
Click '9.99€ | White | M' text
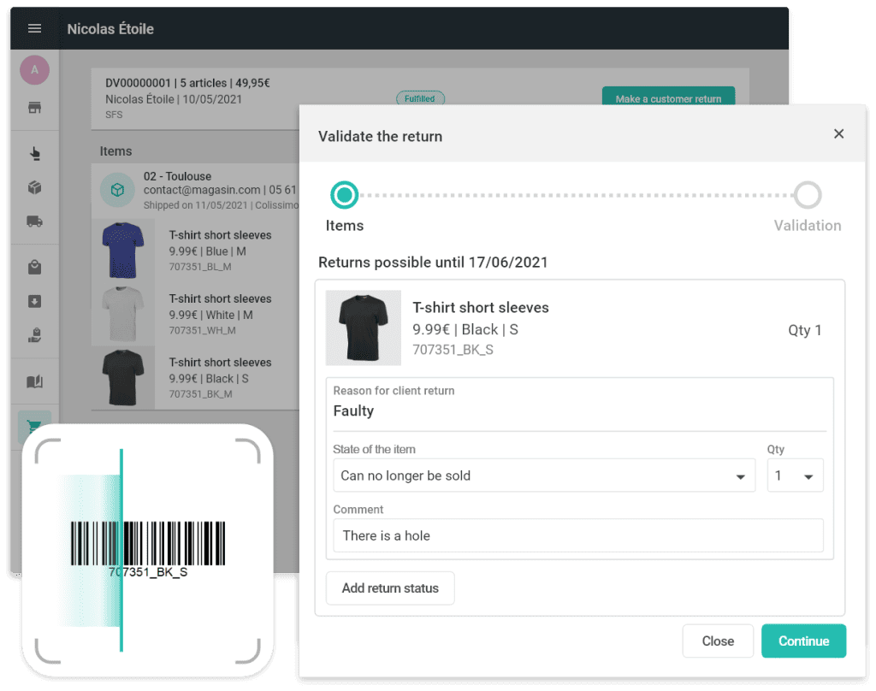[211, 315]
